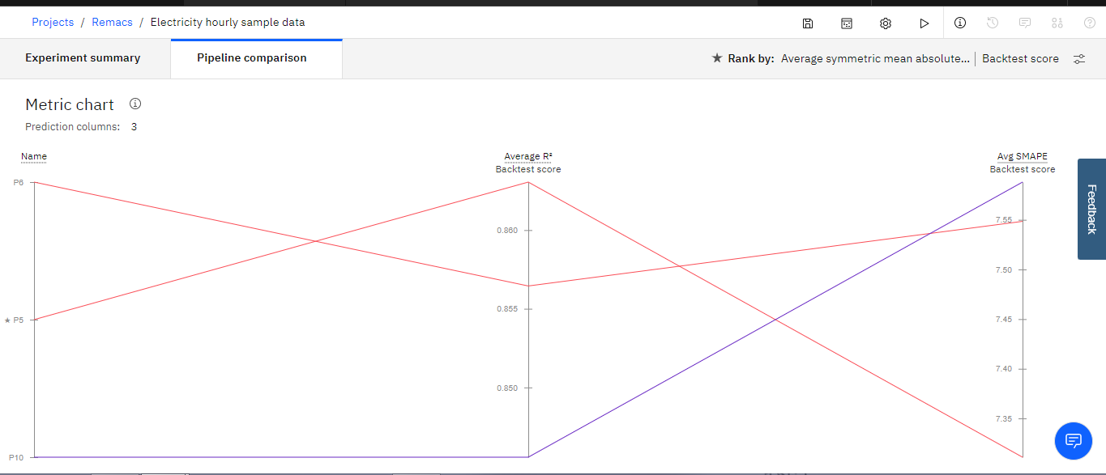Screen dimensions: 1106x475
Task: Click the 7.55 tick on SMAPE axis
Action: pos(1003,220)
